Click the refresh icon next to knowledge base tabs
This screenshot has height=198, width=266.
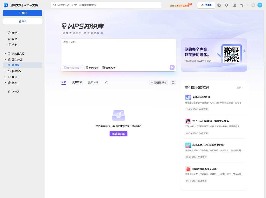point(106,82)
